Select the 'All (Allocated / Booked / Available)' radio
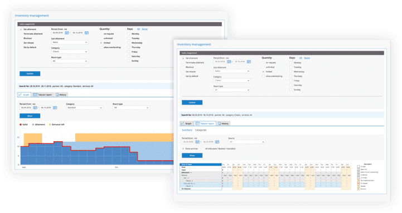The image size is (402, 213). click(203, 148)
